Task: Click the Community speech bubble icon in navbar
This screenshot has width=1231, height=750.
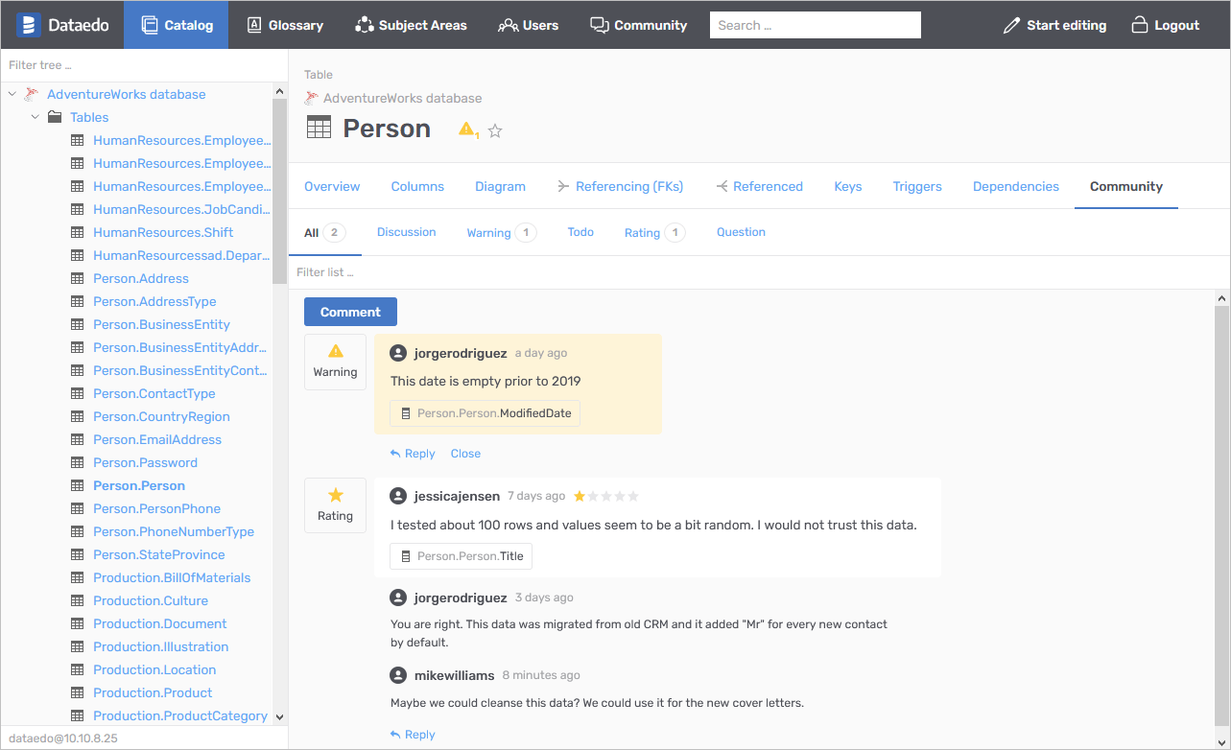Action: (599, 25)
